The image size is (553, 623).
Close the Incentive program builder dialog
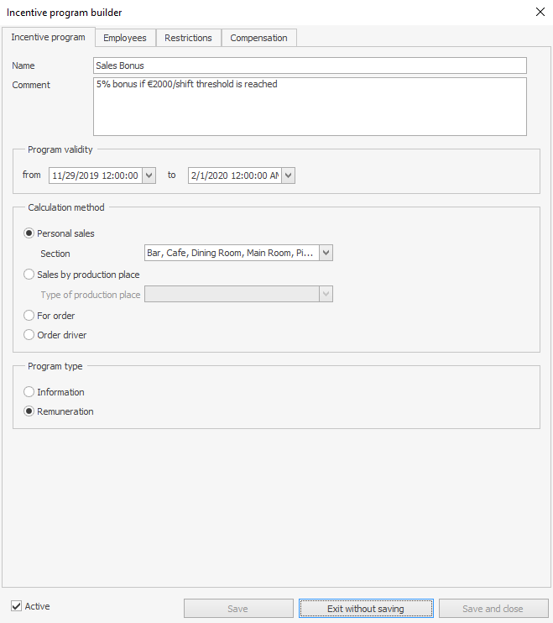(539, 12)
